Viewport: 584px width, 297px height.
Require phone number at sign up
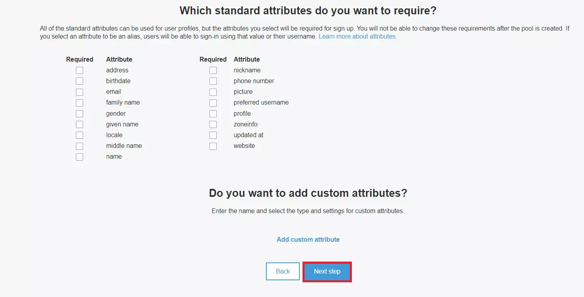pos(213,81)
